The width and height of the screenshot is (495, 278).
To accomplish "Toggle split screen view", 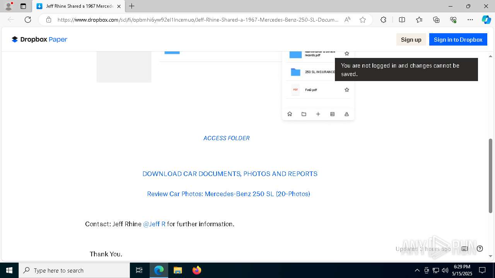I will pyautogui.click(x=402, y=20).
